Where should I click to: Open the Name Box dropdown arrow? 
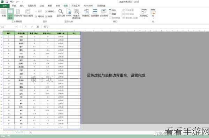(x=16, y=27)
